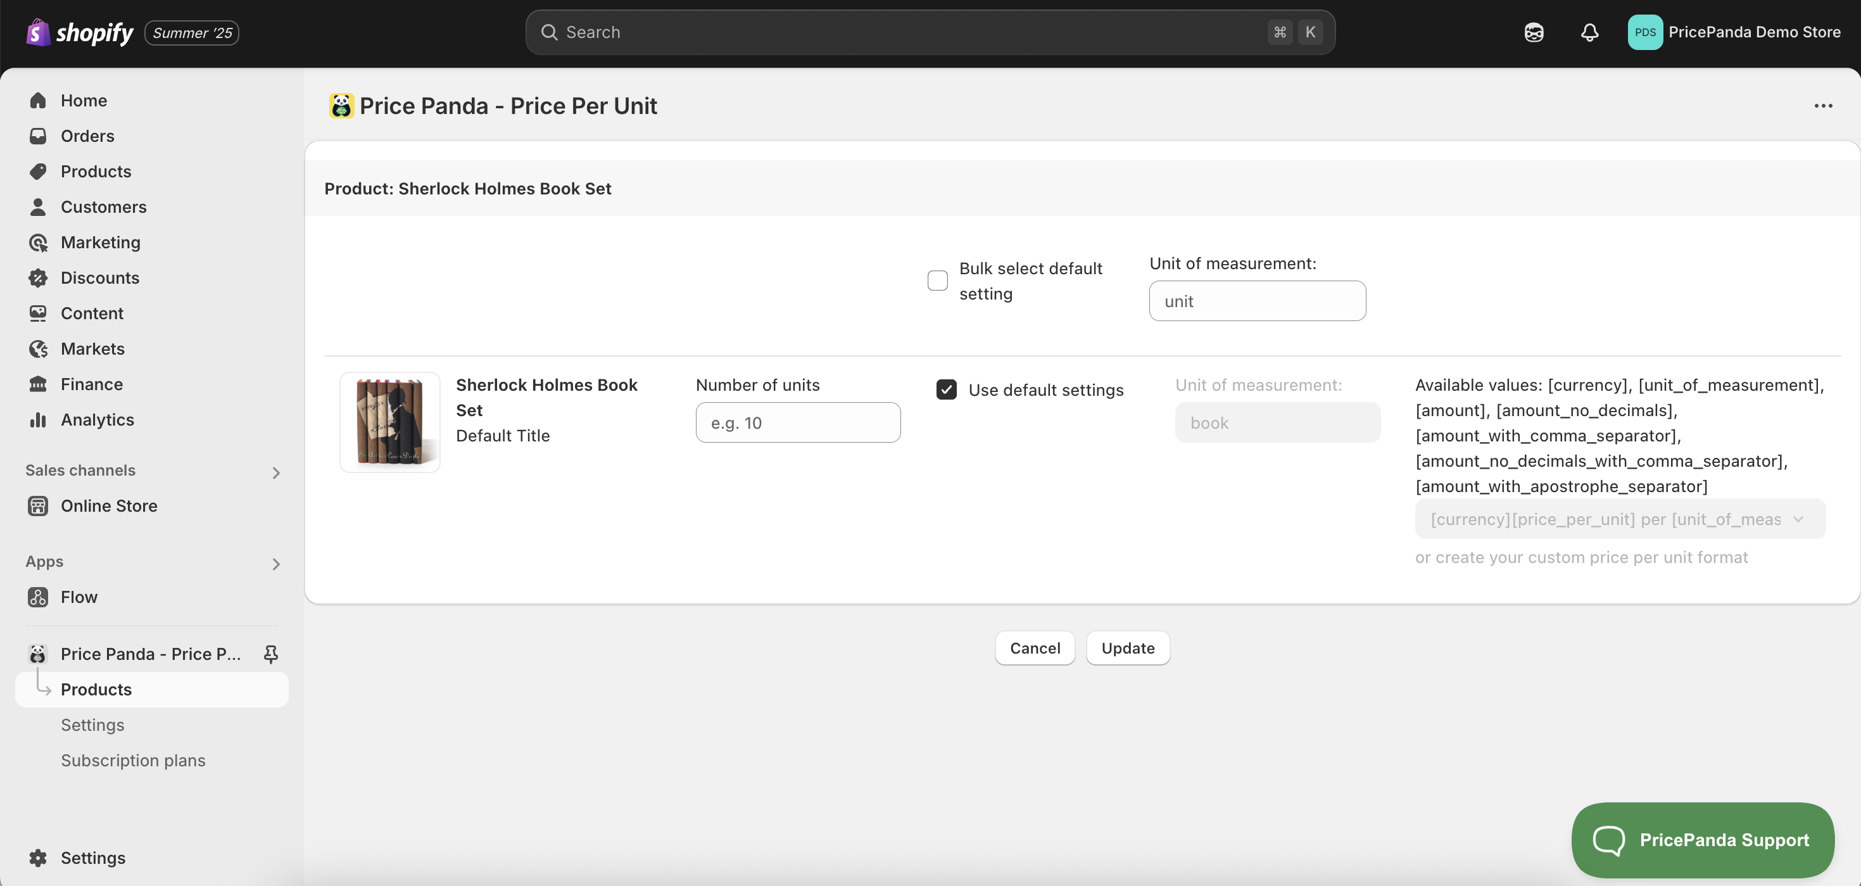Click the Customers person icon
The height and width of the screenshot is (886, 1861).
point(38,206)
